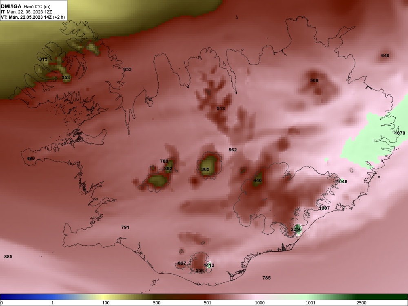Click the 'DMI/IGA: Hæð 0°C (m)' title line
The width and height of the screenshot is (408, 306).
(26, 7)
